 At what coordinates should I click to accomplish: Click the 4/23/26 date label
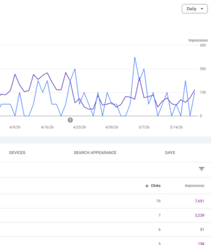[79, 127]
